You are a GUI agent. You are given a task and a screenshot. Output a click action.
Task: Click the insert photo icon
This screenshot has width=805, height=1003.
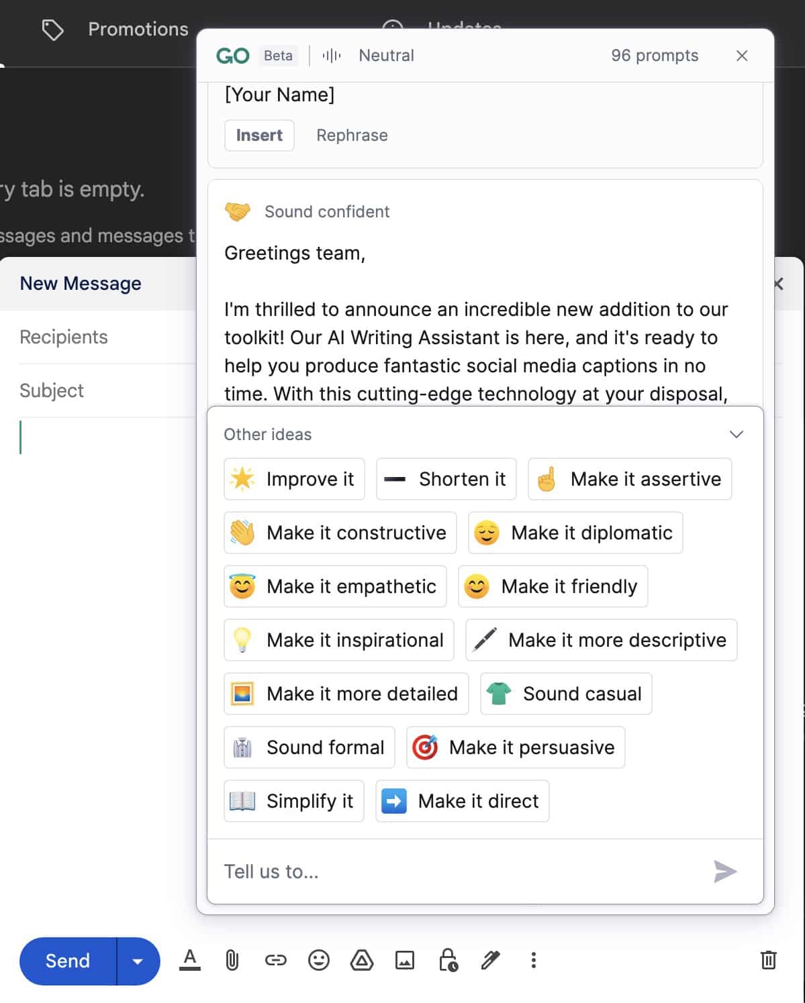(405, 960)
